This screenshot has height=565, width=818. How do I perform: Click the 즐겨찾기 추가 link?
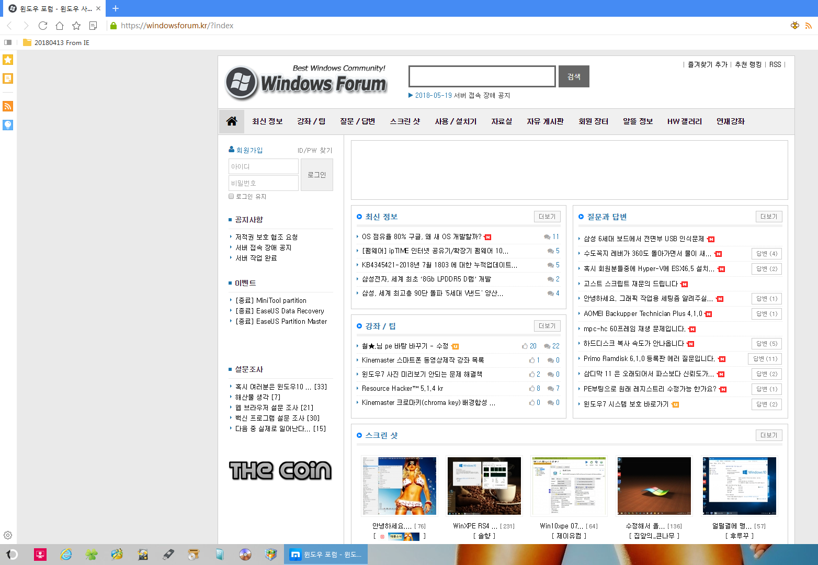pyautogui.click(x=707, y=64)
